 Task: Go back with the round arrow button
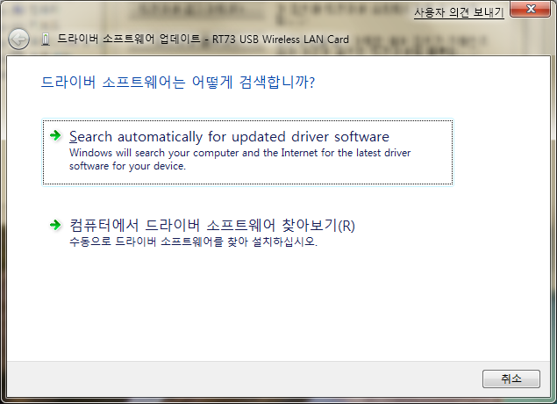point(18,39)
